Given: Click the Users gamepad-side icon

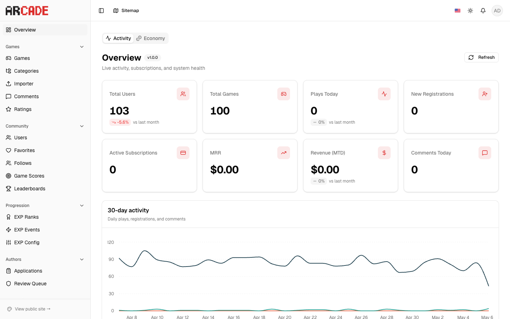Looking at the screenshot, I should (x=8, y=138).
